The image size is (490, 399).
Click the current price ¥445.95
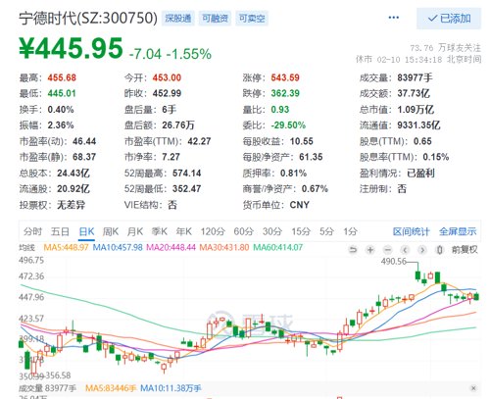(71, 49)
